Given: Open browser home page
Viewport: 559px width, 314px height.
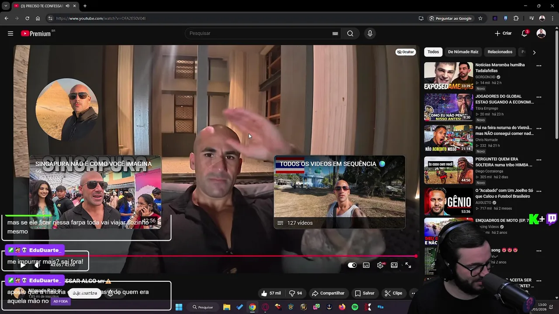Looking at the screenshot, I should click(x=38, y=18).
